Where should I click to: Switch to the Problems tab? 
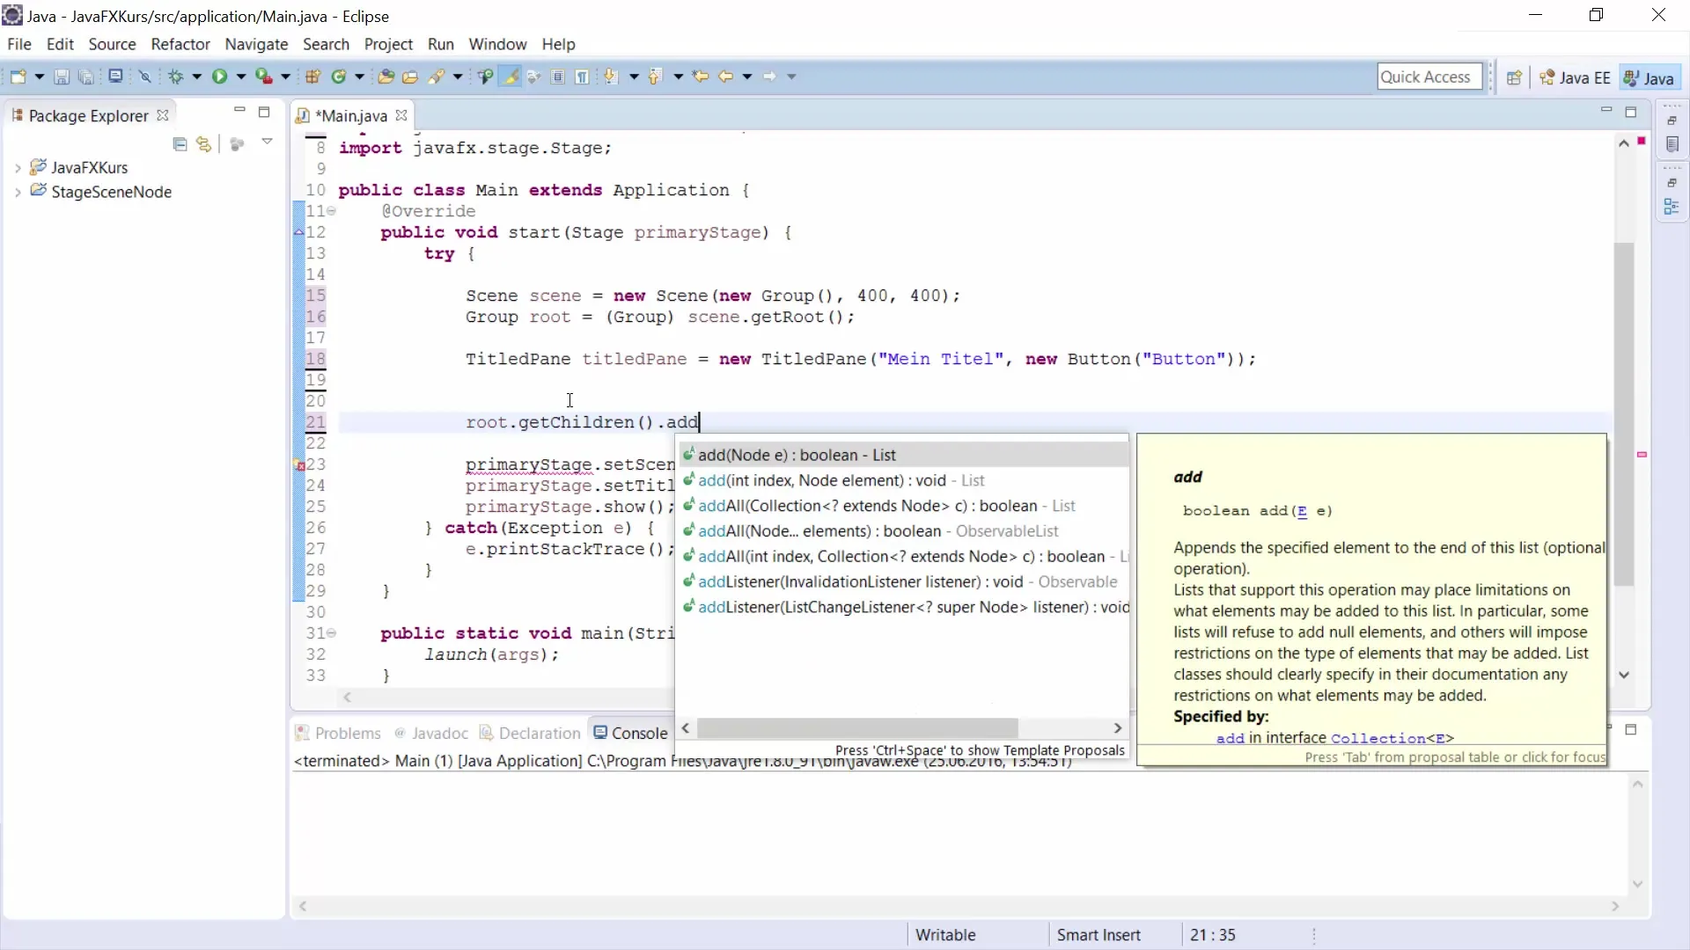[338, 733]
